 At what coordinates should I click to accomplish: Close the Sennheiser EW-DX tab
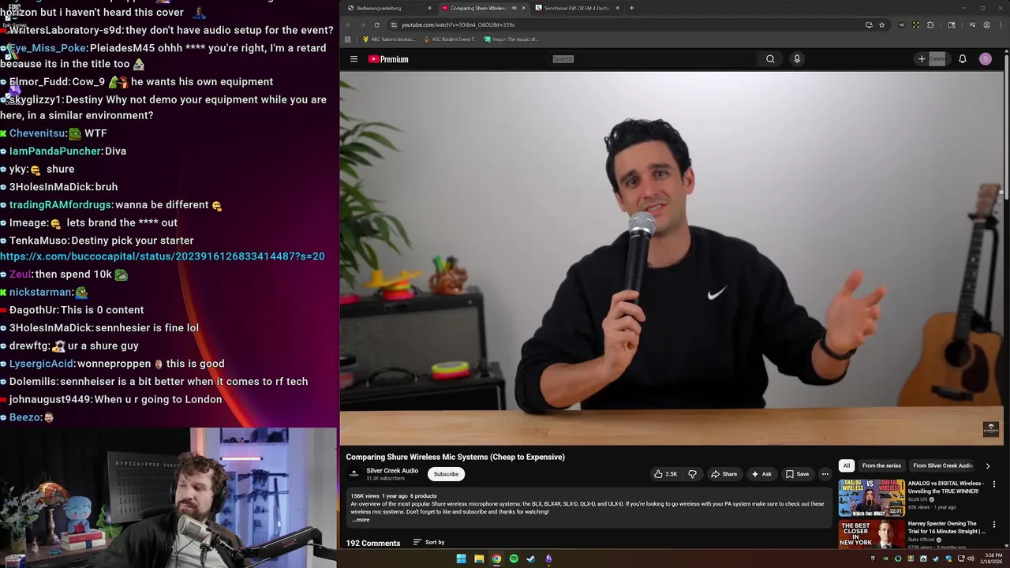(x=617, y=8)
